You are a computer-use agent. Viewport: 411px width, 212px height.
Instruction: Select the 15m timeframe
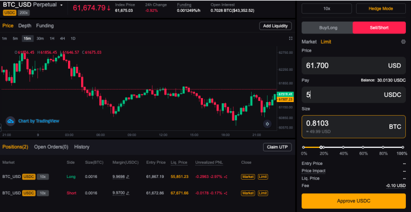27,39
